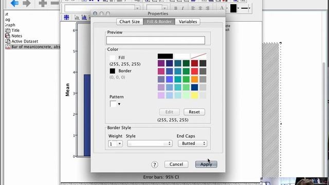
Task: Pick the black color swatch
Action: pos(166,56)
